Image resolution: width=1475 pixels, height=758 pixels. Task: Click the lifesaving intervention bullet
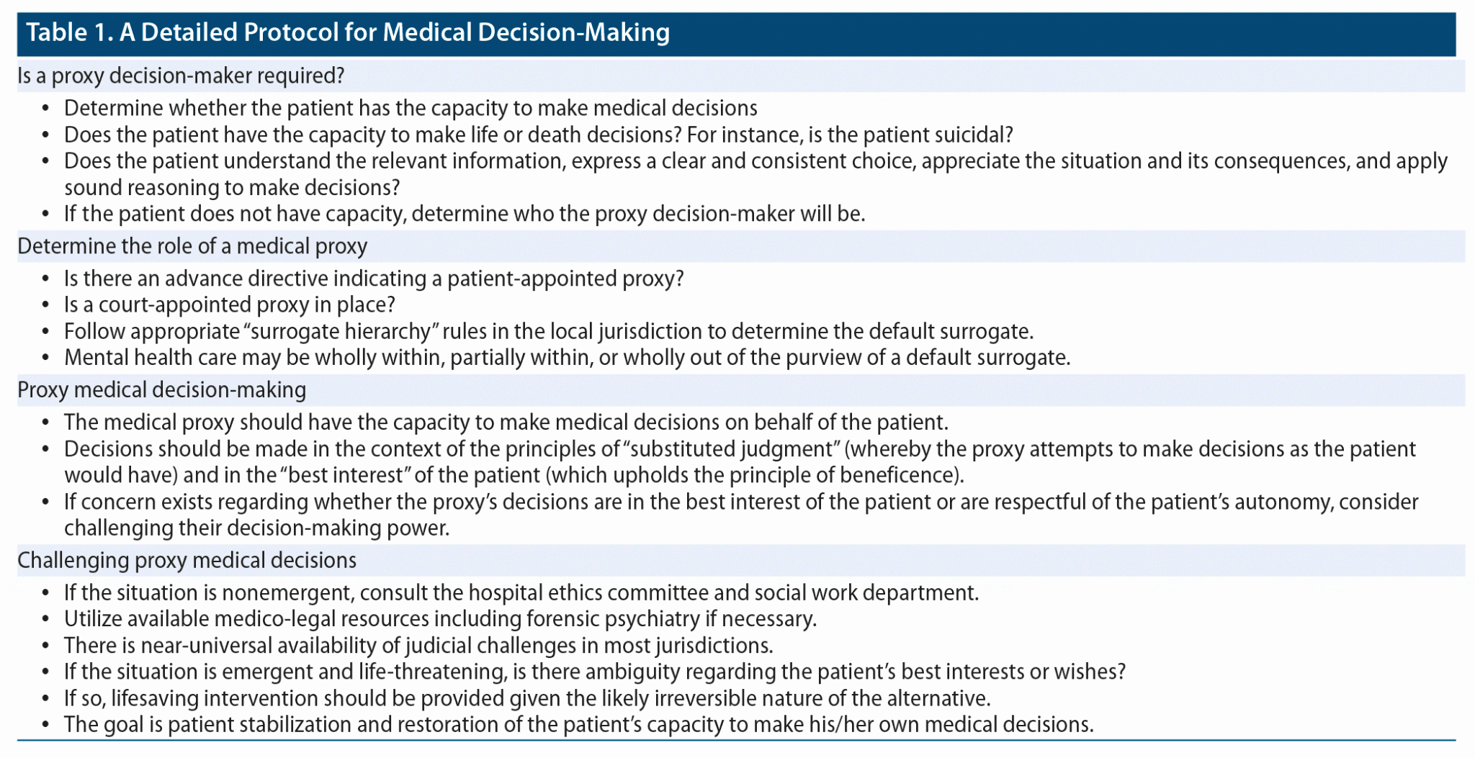[x=526, y=698]
